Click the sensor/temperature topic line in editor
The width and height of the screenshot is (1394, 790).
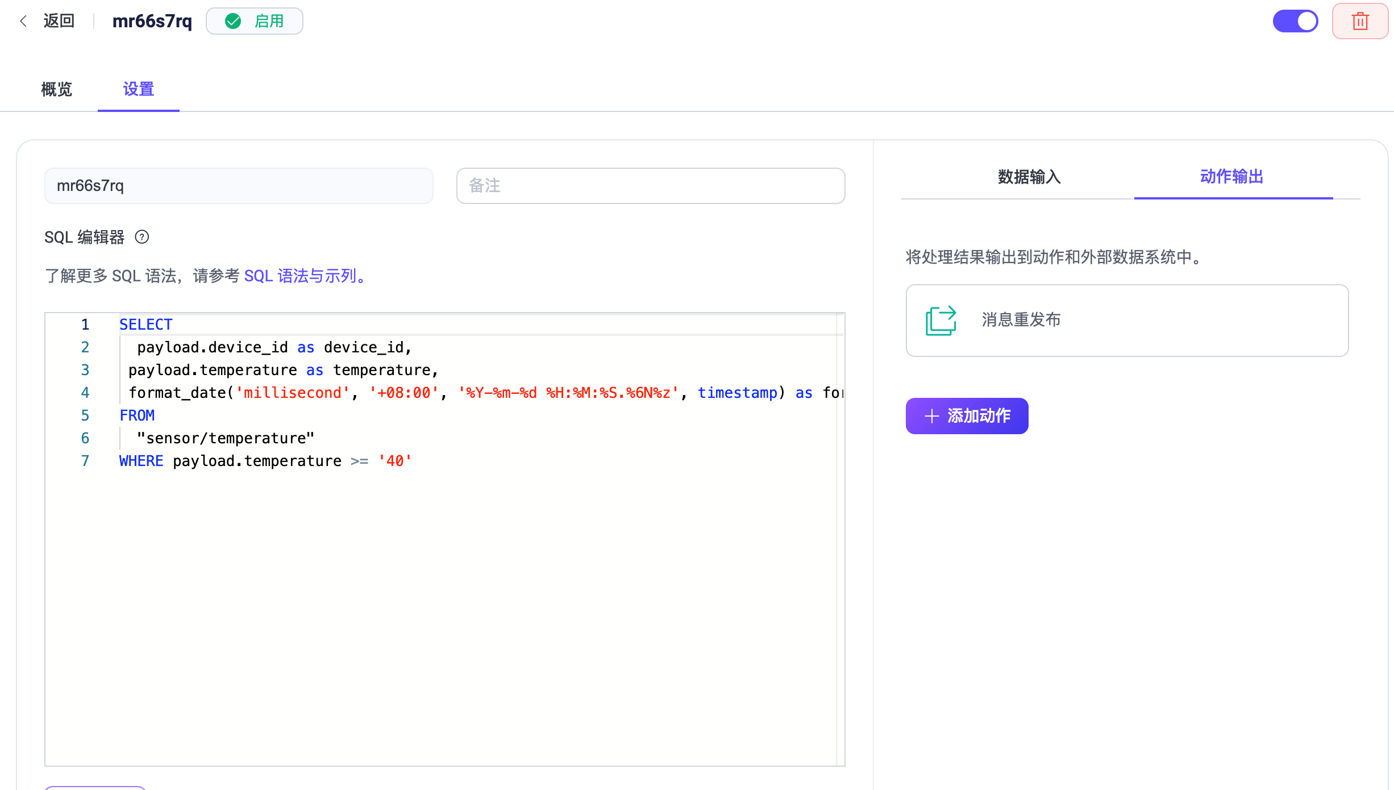click(x=225, y=438)
